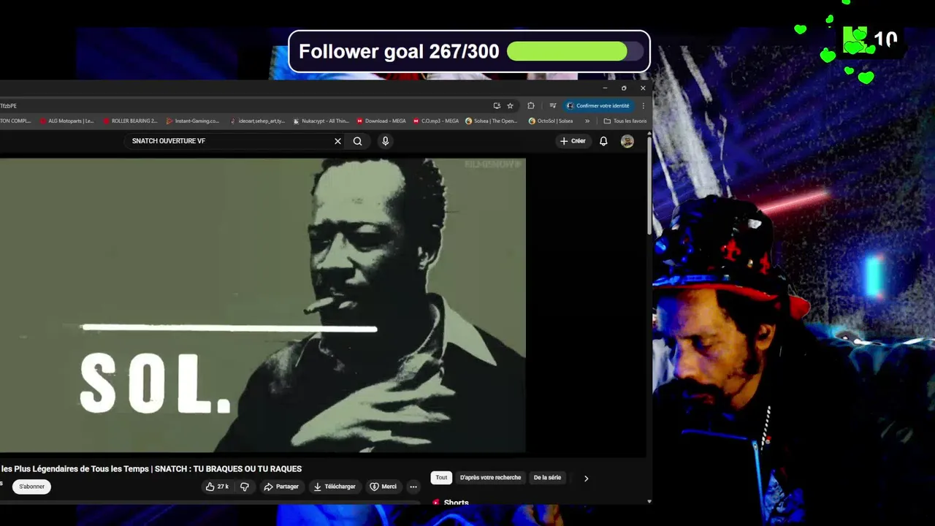Open the Créer upload menu
935x526 pixels.
click(x=573, y=141)
